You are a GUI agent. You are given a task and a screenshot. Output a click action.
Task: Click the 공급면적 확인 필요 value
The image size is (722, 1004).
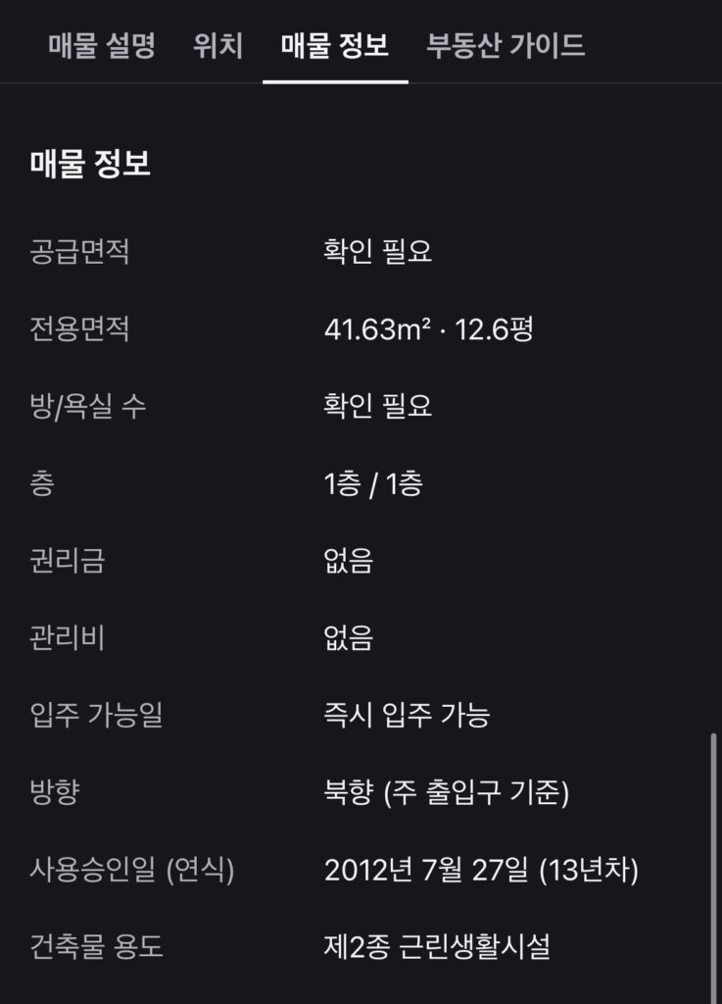point(377,251)
